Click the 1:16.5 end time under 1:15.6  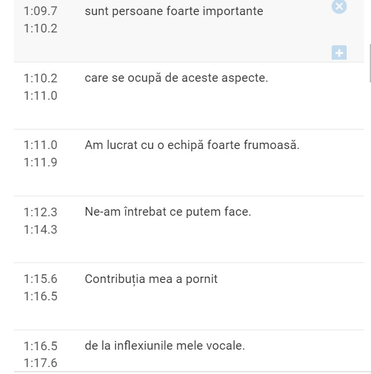[x=41, y=296]
